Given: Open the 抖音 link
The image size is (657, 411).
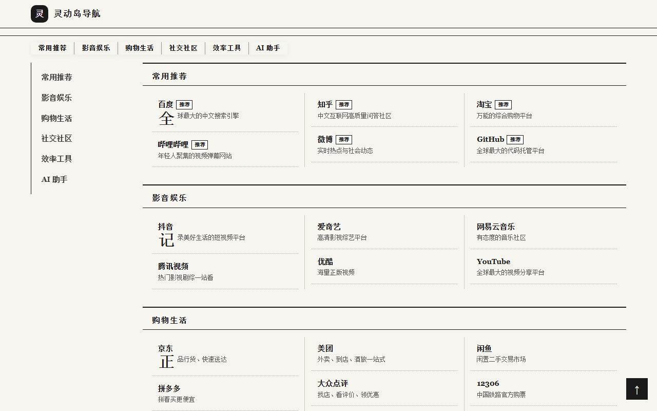Looking at the screenshot, I should 166,227.
